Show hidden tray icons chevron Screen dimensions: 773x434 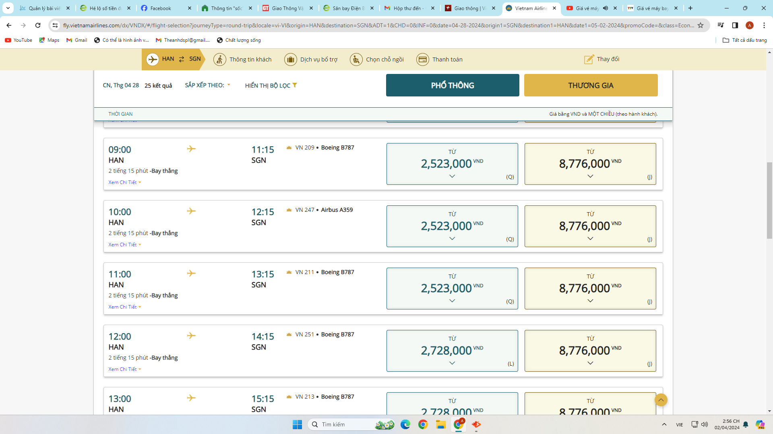[664, 424]
